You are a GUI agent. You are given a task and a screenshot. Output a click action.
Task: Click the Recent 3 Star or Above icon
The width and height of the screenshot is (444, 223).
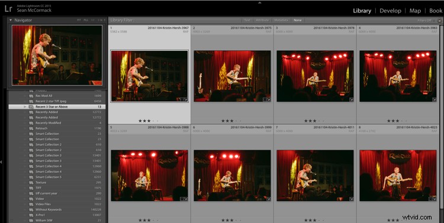tap(31, 106)
